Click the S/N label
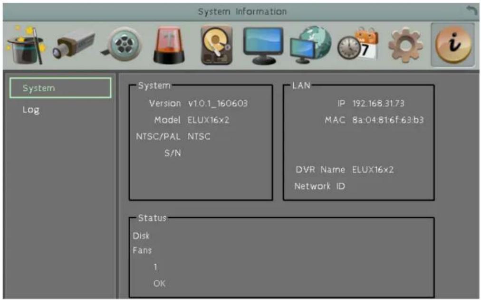Image resolution: width=481 pixels, height=300 pixels. pyautogui.click(x=173, y=153)
